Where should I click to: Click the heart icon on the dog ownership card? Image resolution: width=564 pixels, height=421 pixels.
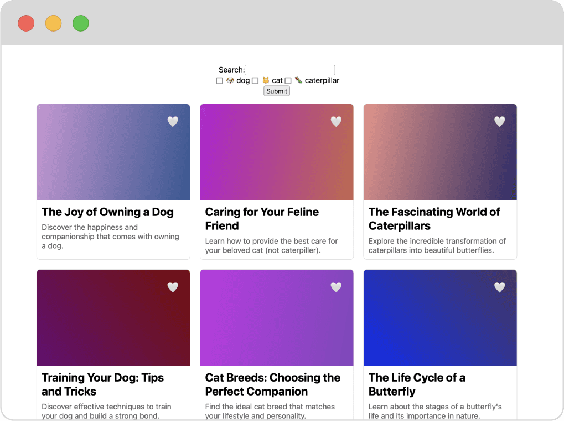pyautogui.click(x=172, y=121)
